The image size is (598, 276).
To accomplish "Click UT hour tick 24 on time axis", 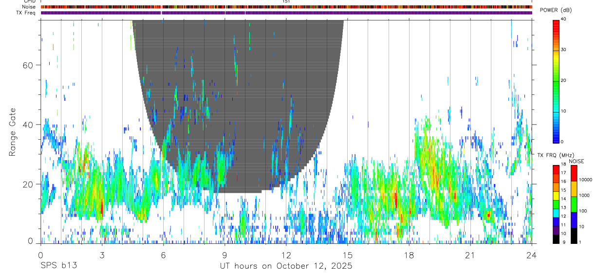I will click(532, 255).
